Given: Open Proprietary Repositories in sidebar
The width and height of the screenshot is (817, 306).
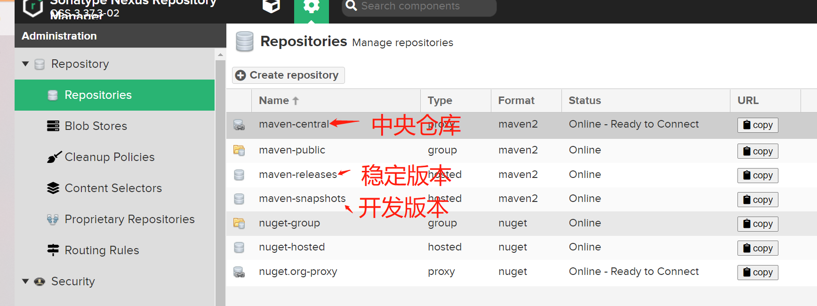Looking at the screenshot, I should (x=115, y=219).
